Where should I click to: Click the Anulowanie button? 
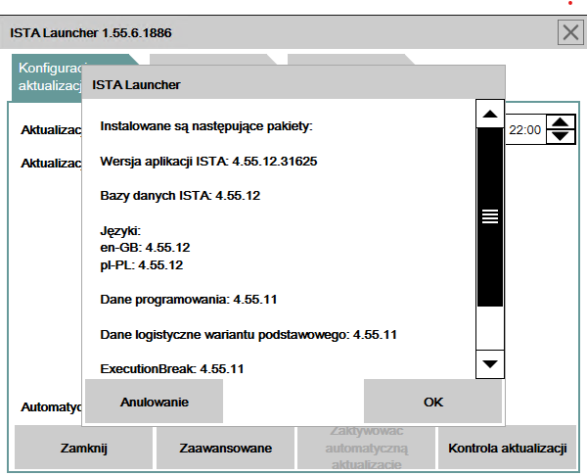155,402
